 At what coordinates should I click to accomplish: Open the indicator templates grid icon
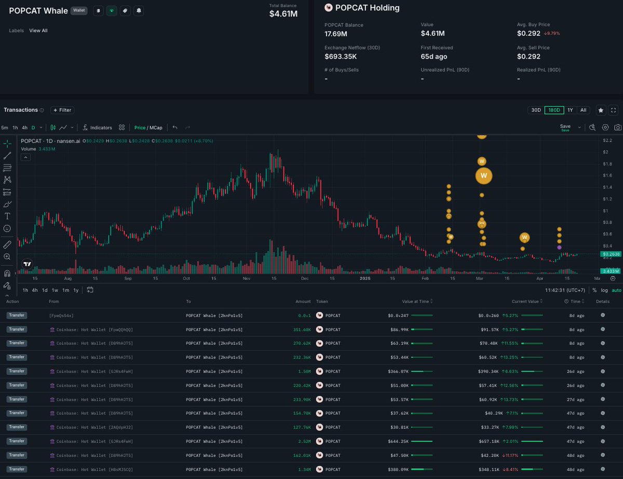[x=121, y=127]
